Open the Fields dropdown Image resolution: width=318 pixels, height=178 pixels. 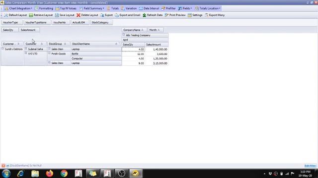pyautogui.click(x=185, y=8)
